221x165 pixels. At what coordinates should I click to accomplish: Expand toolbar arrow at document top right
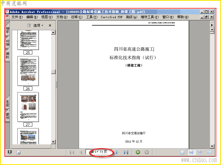coord(212,25)
